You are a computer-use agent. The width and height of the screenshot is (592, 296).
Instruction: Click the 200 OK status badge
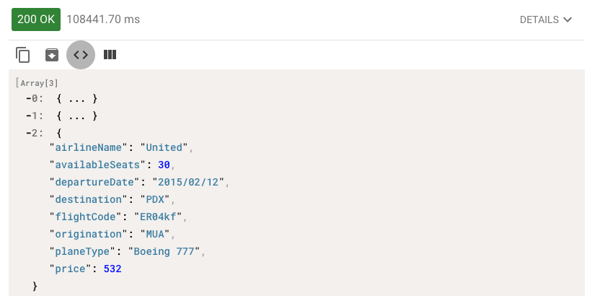(x=36, y=19)
